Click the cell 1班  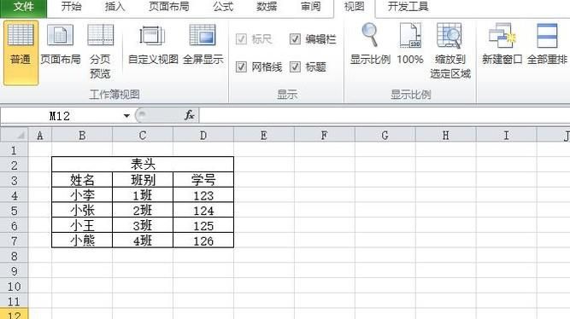(143, 195)
